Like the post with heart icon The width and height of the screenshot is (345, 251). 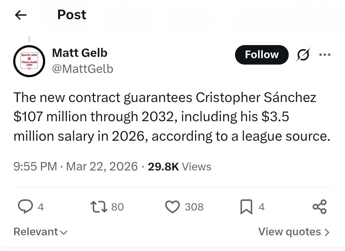tap(172, 207)
